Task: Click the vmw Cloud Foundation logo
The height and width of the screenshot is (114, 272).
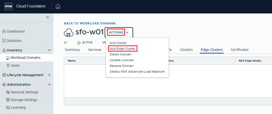Action: 8,6
